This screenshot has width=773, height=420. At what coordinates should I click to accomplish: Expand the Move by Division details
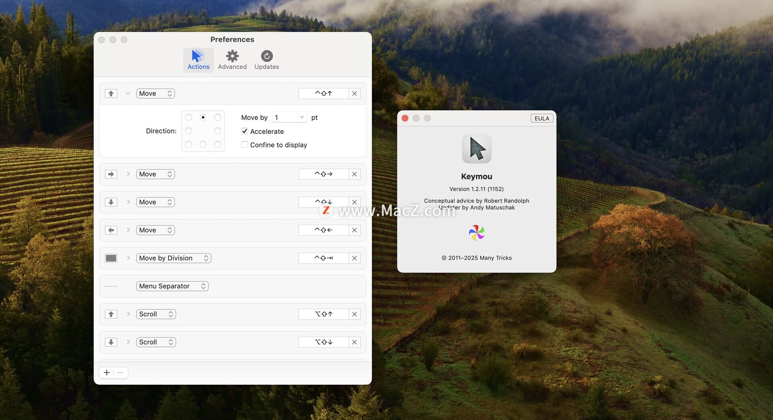pyautogui.click(x=128, y=258)
